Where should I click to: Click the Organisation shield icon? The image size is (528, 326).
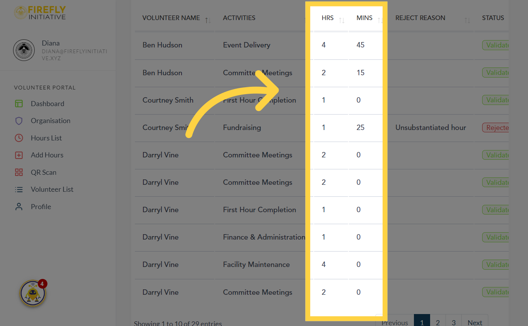tap(19, 121)
